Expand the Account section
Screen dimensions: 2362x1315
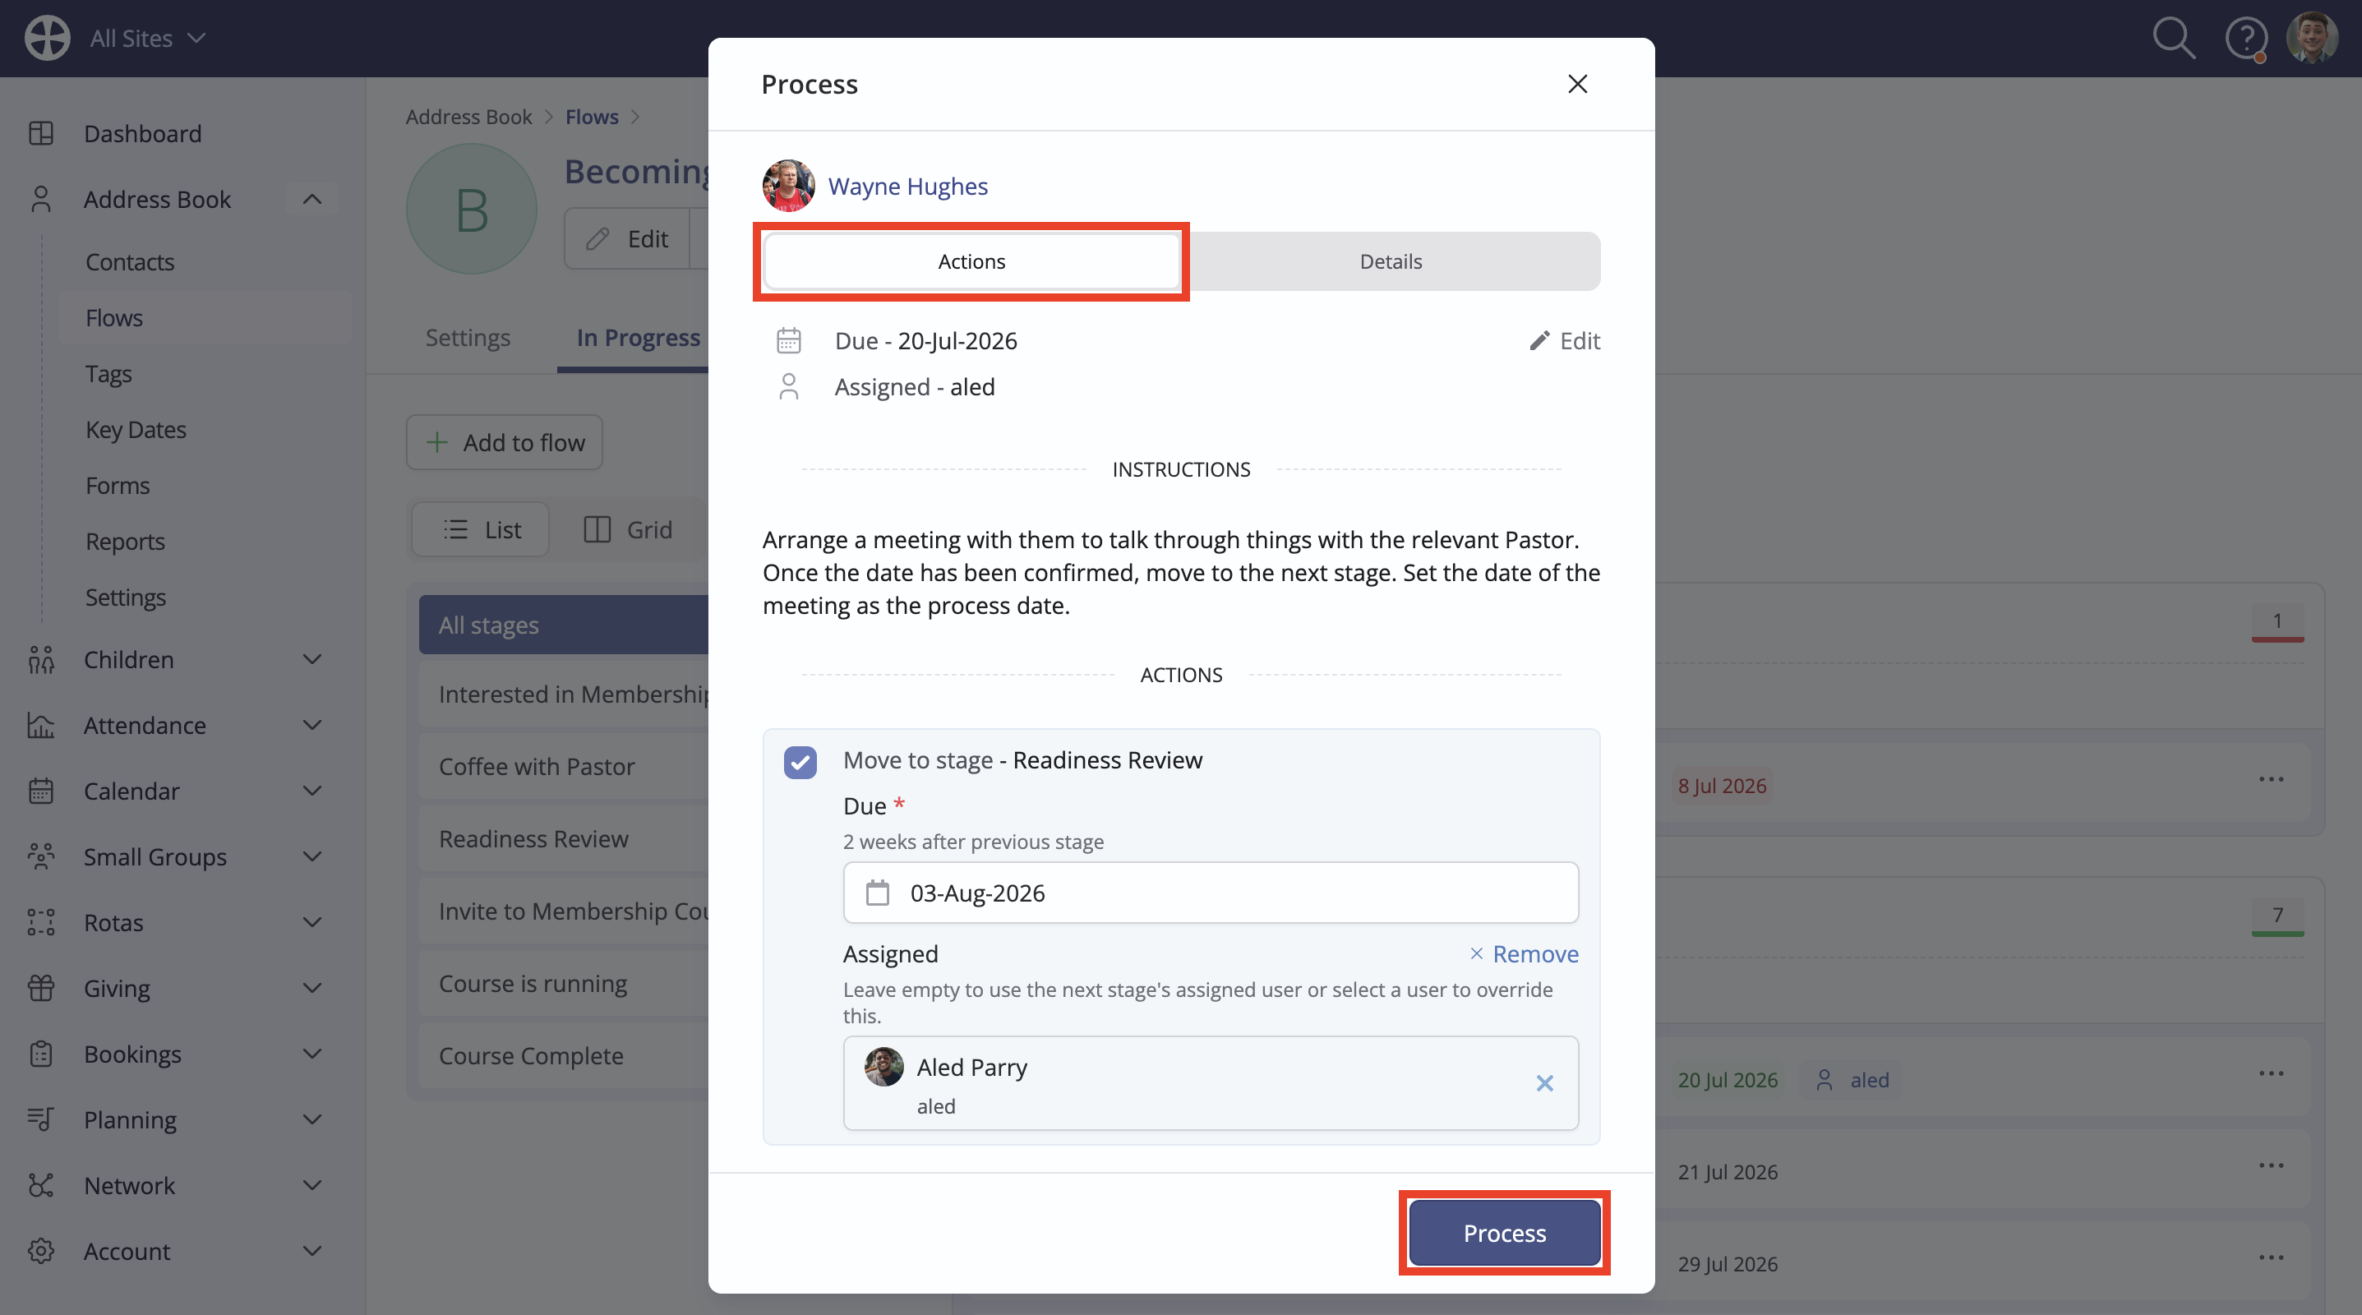(311, 1251)
